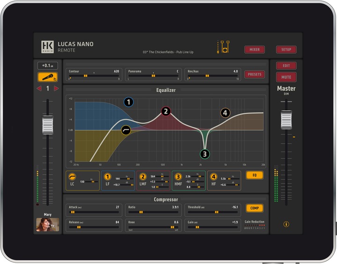Screen dimensions: 337x264
Task: Go to previous channel with left arrow
Action: coord(39,88)
